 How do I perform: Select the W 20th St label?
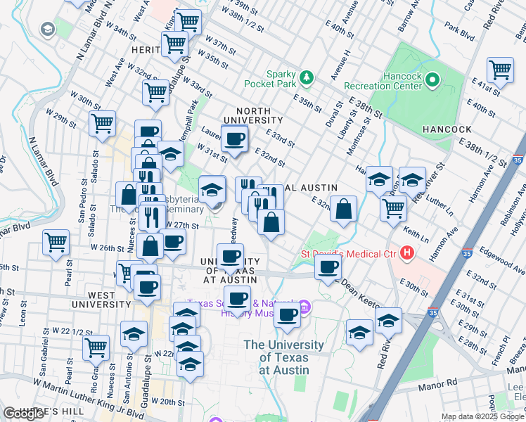(168, 402)
